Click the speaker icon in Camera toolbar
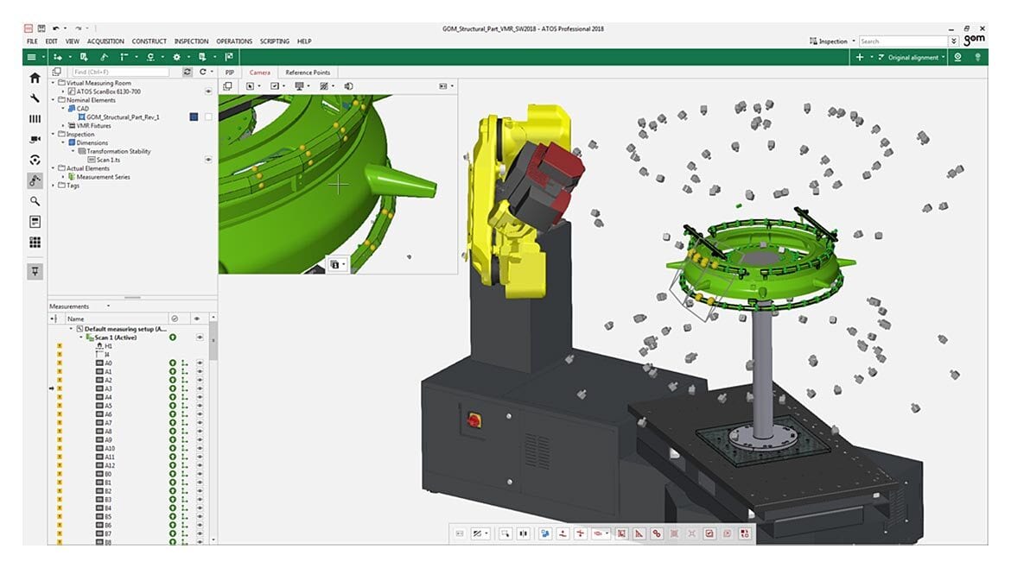Image resolution: width=1011 pixels, height=568 pixels. pos(349,86)
